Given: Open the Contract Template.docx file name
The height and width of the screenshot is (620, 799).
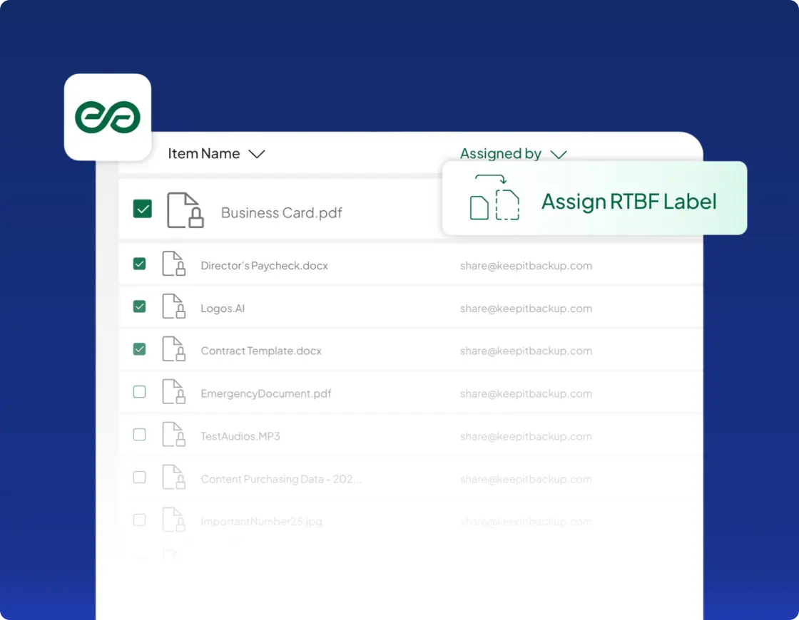Looking at the screenshot, I should [261, 351].
